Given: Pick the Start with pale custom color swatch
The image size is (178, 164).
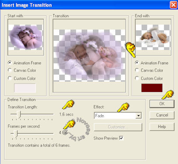Looking at the screenshot, I should click(25, 88).
